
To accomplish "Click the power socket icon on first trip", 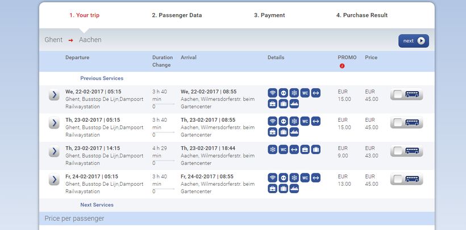I will pos(284,92).
